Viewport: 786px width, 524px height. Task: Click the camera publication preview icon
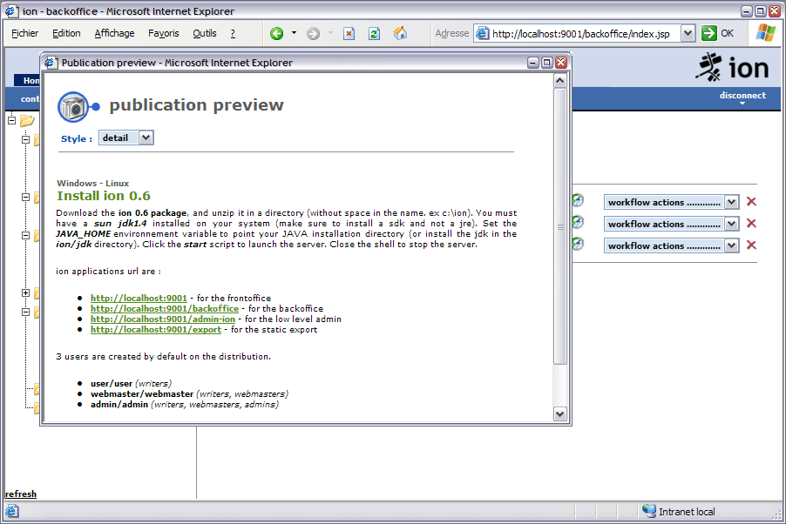74,107
